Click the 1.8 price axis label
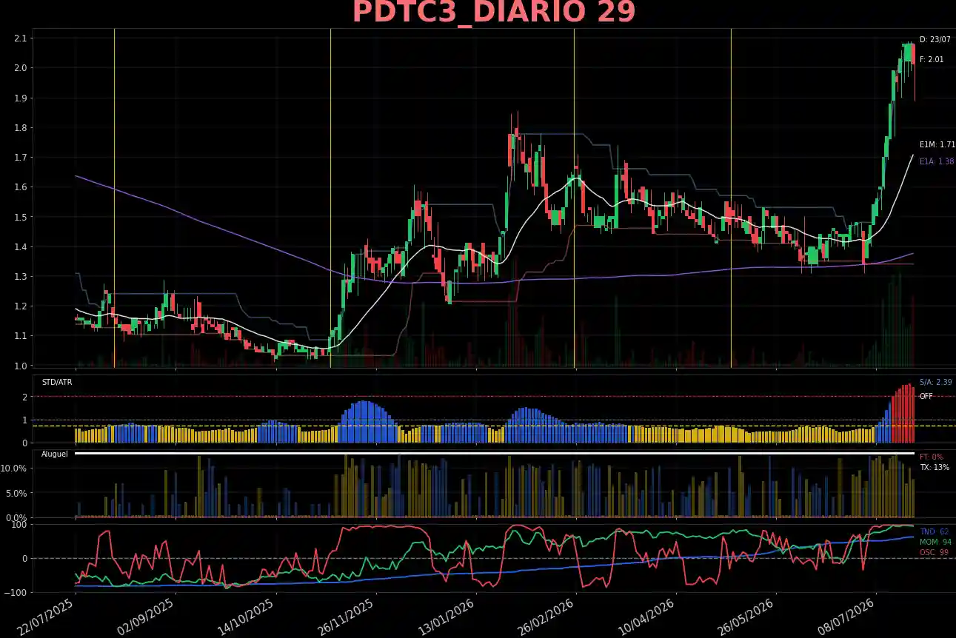 (x=20, y=128)
